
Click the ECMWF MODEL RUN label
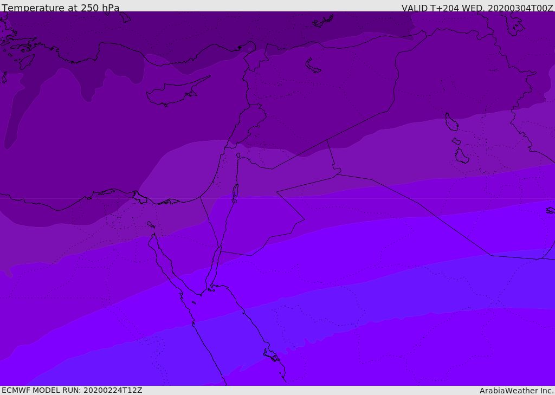72,390
